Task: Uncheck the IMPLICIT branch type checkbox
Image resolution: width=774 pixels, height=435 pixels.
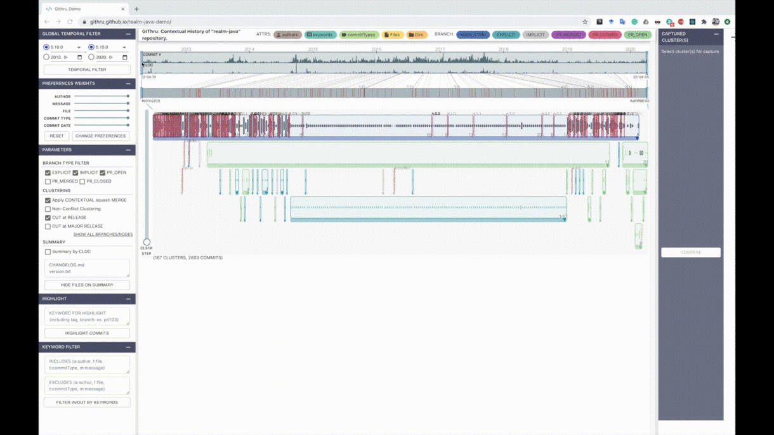Action: [75, 172]
